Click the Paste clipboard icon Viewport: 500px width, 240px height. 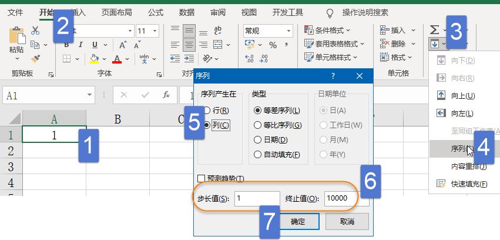coord(17,35)
